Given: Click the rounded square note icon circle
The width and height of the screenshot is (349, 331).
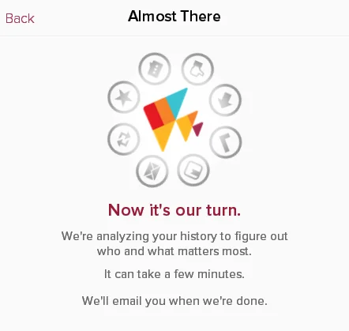Looking at the screenshot, I should (193, 170).
